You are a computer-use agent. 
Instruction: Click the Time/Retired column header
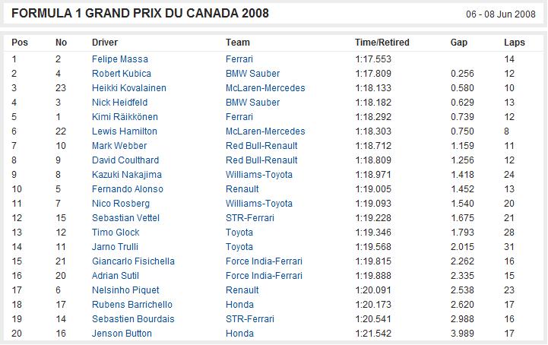click(382, 43)
